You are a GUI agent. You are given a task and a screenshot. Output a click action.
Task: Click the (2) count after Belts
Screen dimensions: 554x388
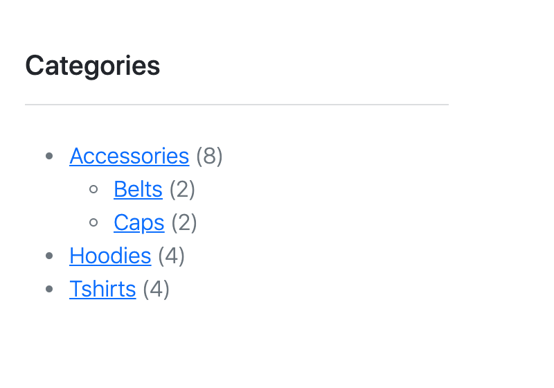pos(182,189)
